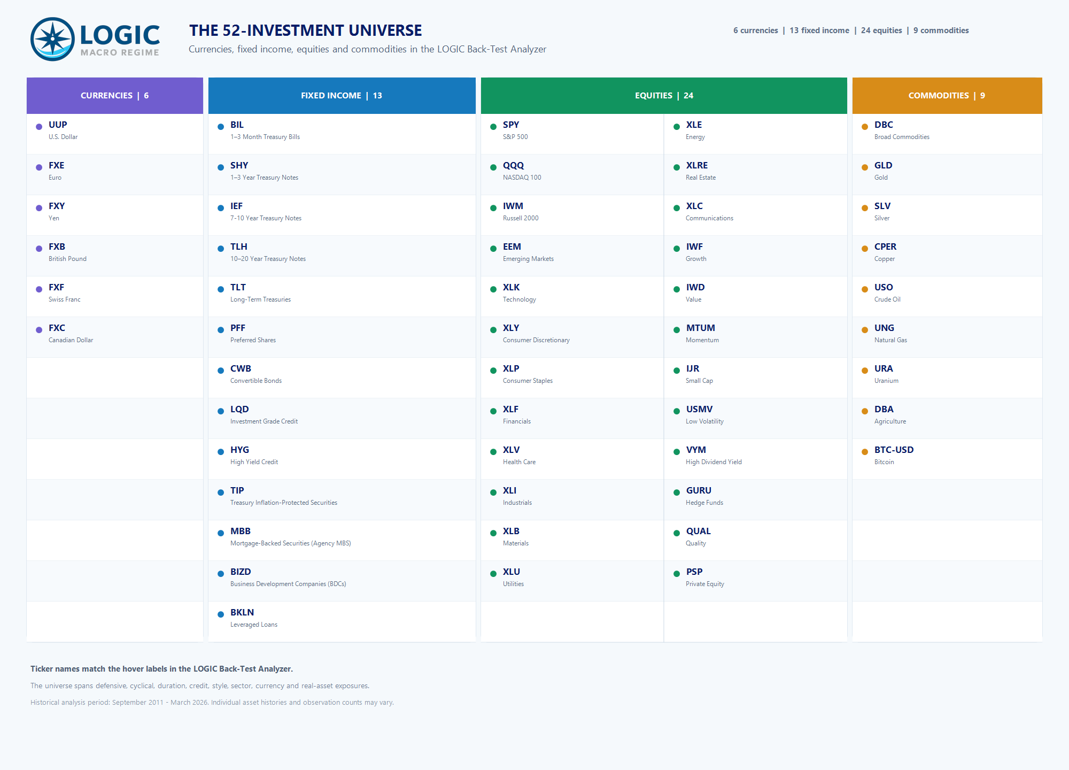Click the Mortgage-Backed Securities description under MBB
1069x770 pixels.
pos(290,543)
